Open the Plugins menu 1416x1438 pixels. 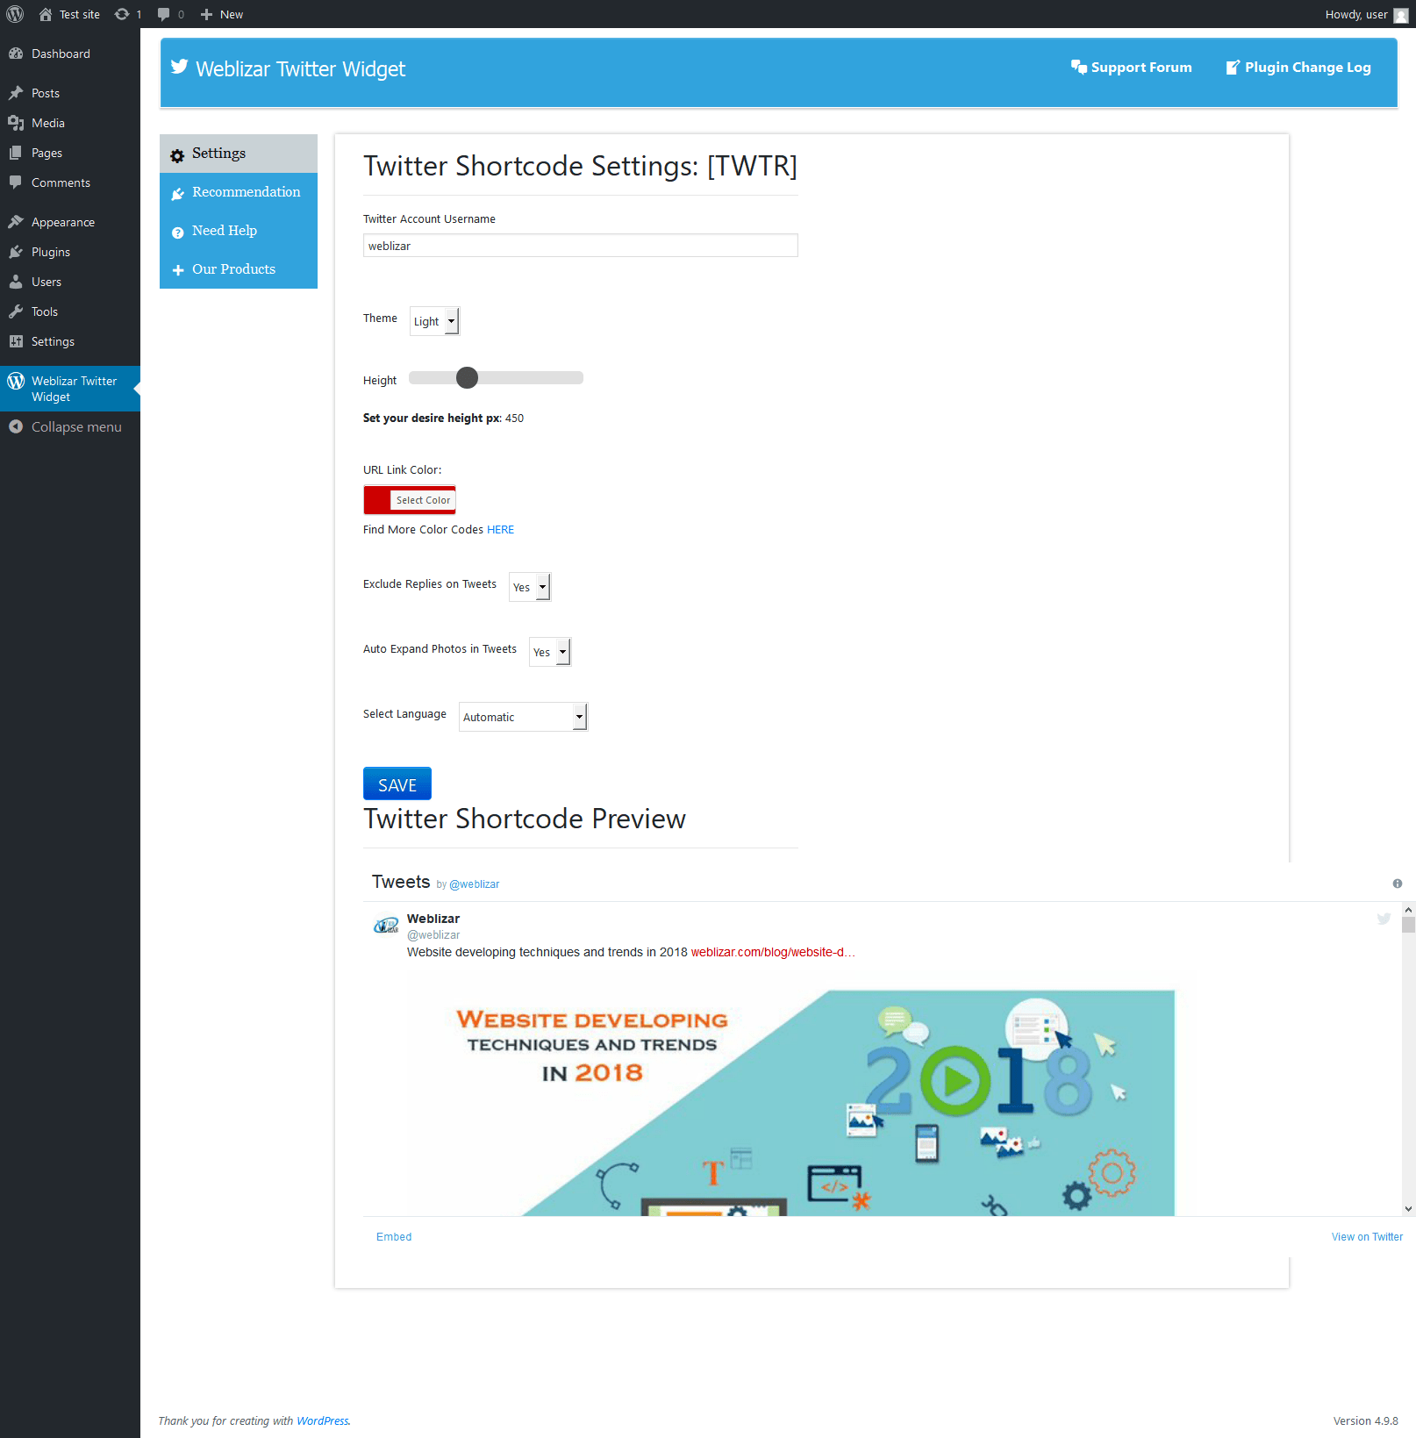(x=70, y=252)
